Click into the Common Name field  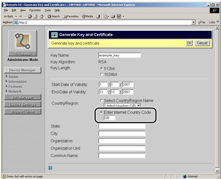[x=122, y=155]
